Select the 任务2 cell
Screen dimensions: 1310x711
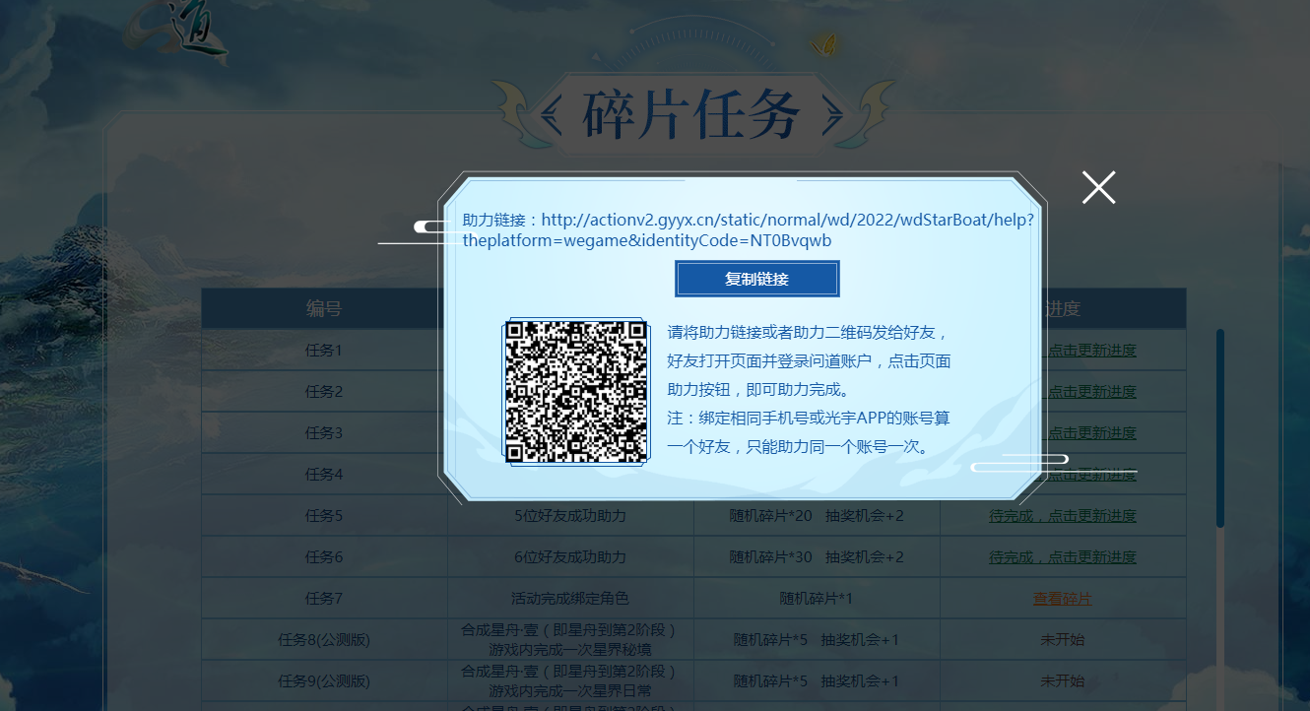[324, 391]
